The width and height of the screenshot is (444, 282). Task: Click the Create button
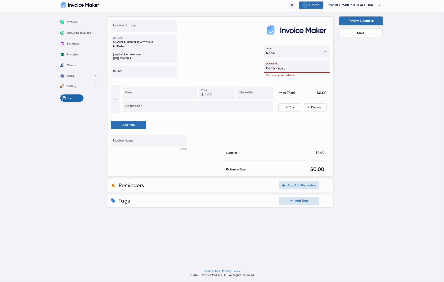point(311,5)
